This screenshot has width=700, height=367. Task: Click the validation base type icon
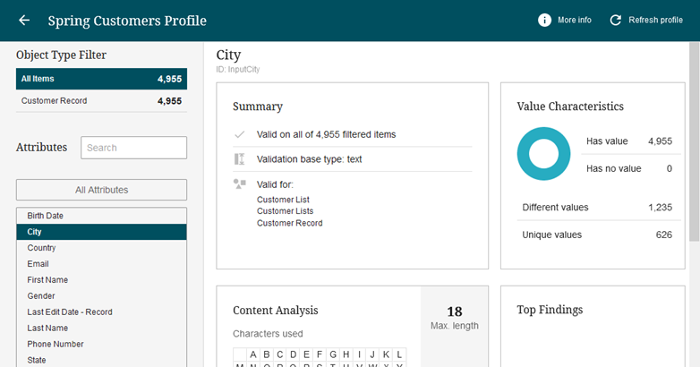click(239, 159)
